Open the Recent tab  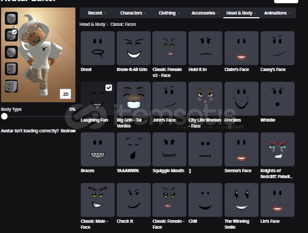[x=97, y=13]
